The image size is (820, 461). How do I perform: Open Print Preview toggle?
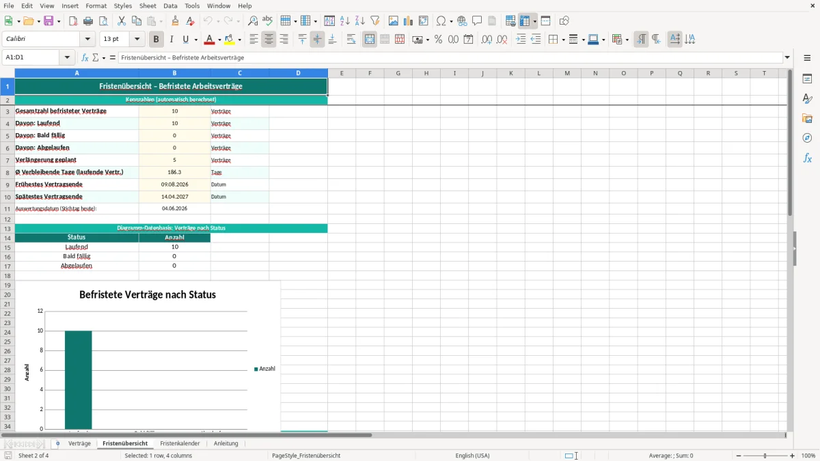pyautogui.click(x=103, y=21)
